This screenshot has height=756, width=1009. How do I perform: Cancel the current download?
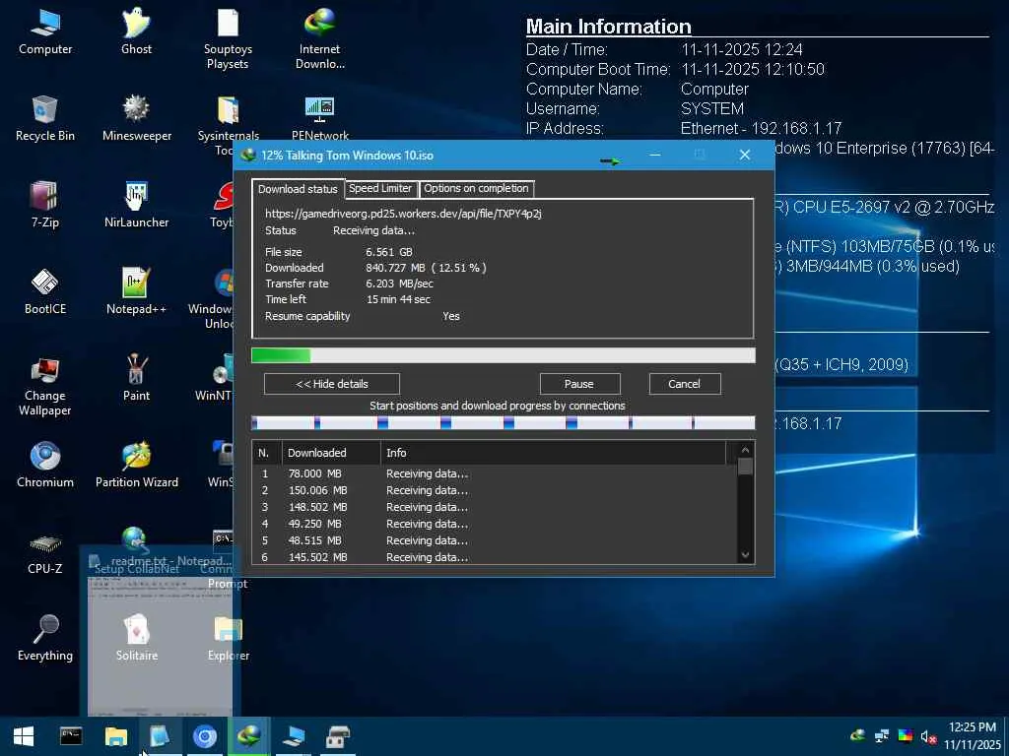[x=684, y=384]
